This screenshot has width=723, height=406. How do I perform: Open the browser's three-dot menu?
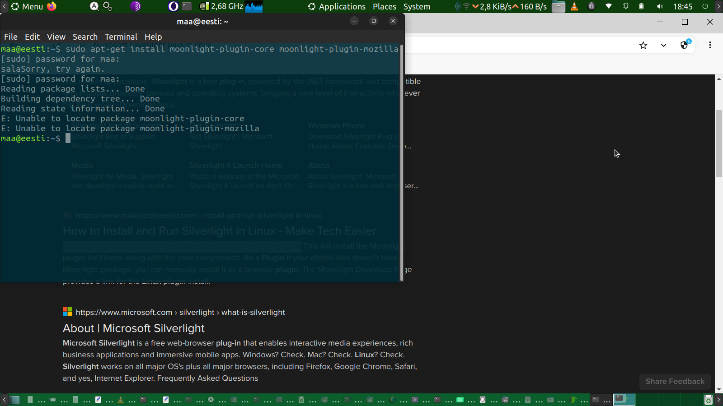point(710,45)
